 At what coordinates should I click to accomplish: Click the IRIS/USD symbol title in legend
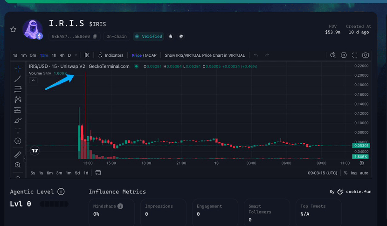click(79, 66)
